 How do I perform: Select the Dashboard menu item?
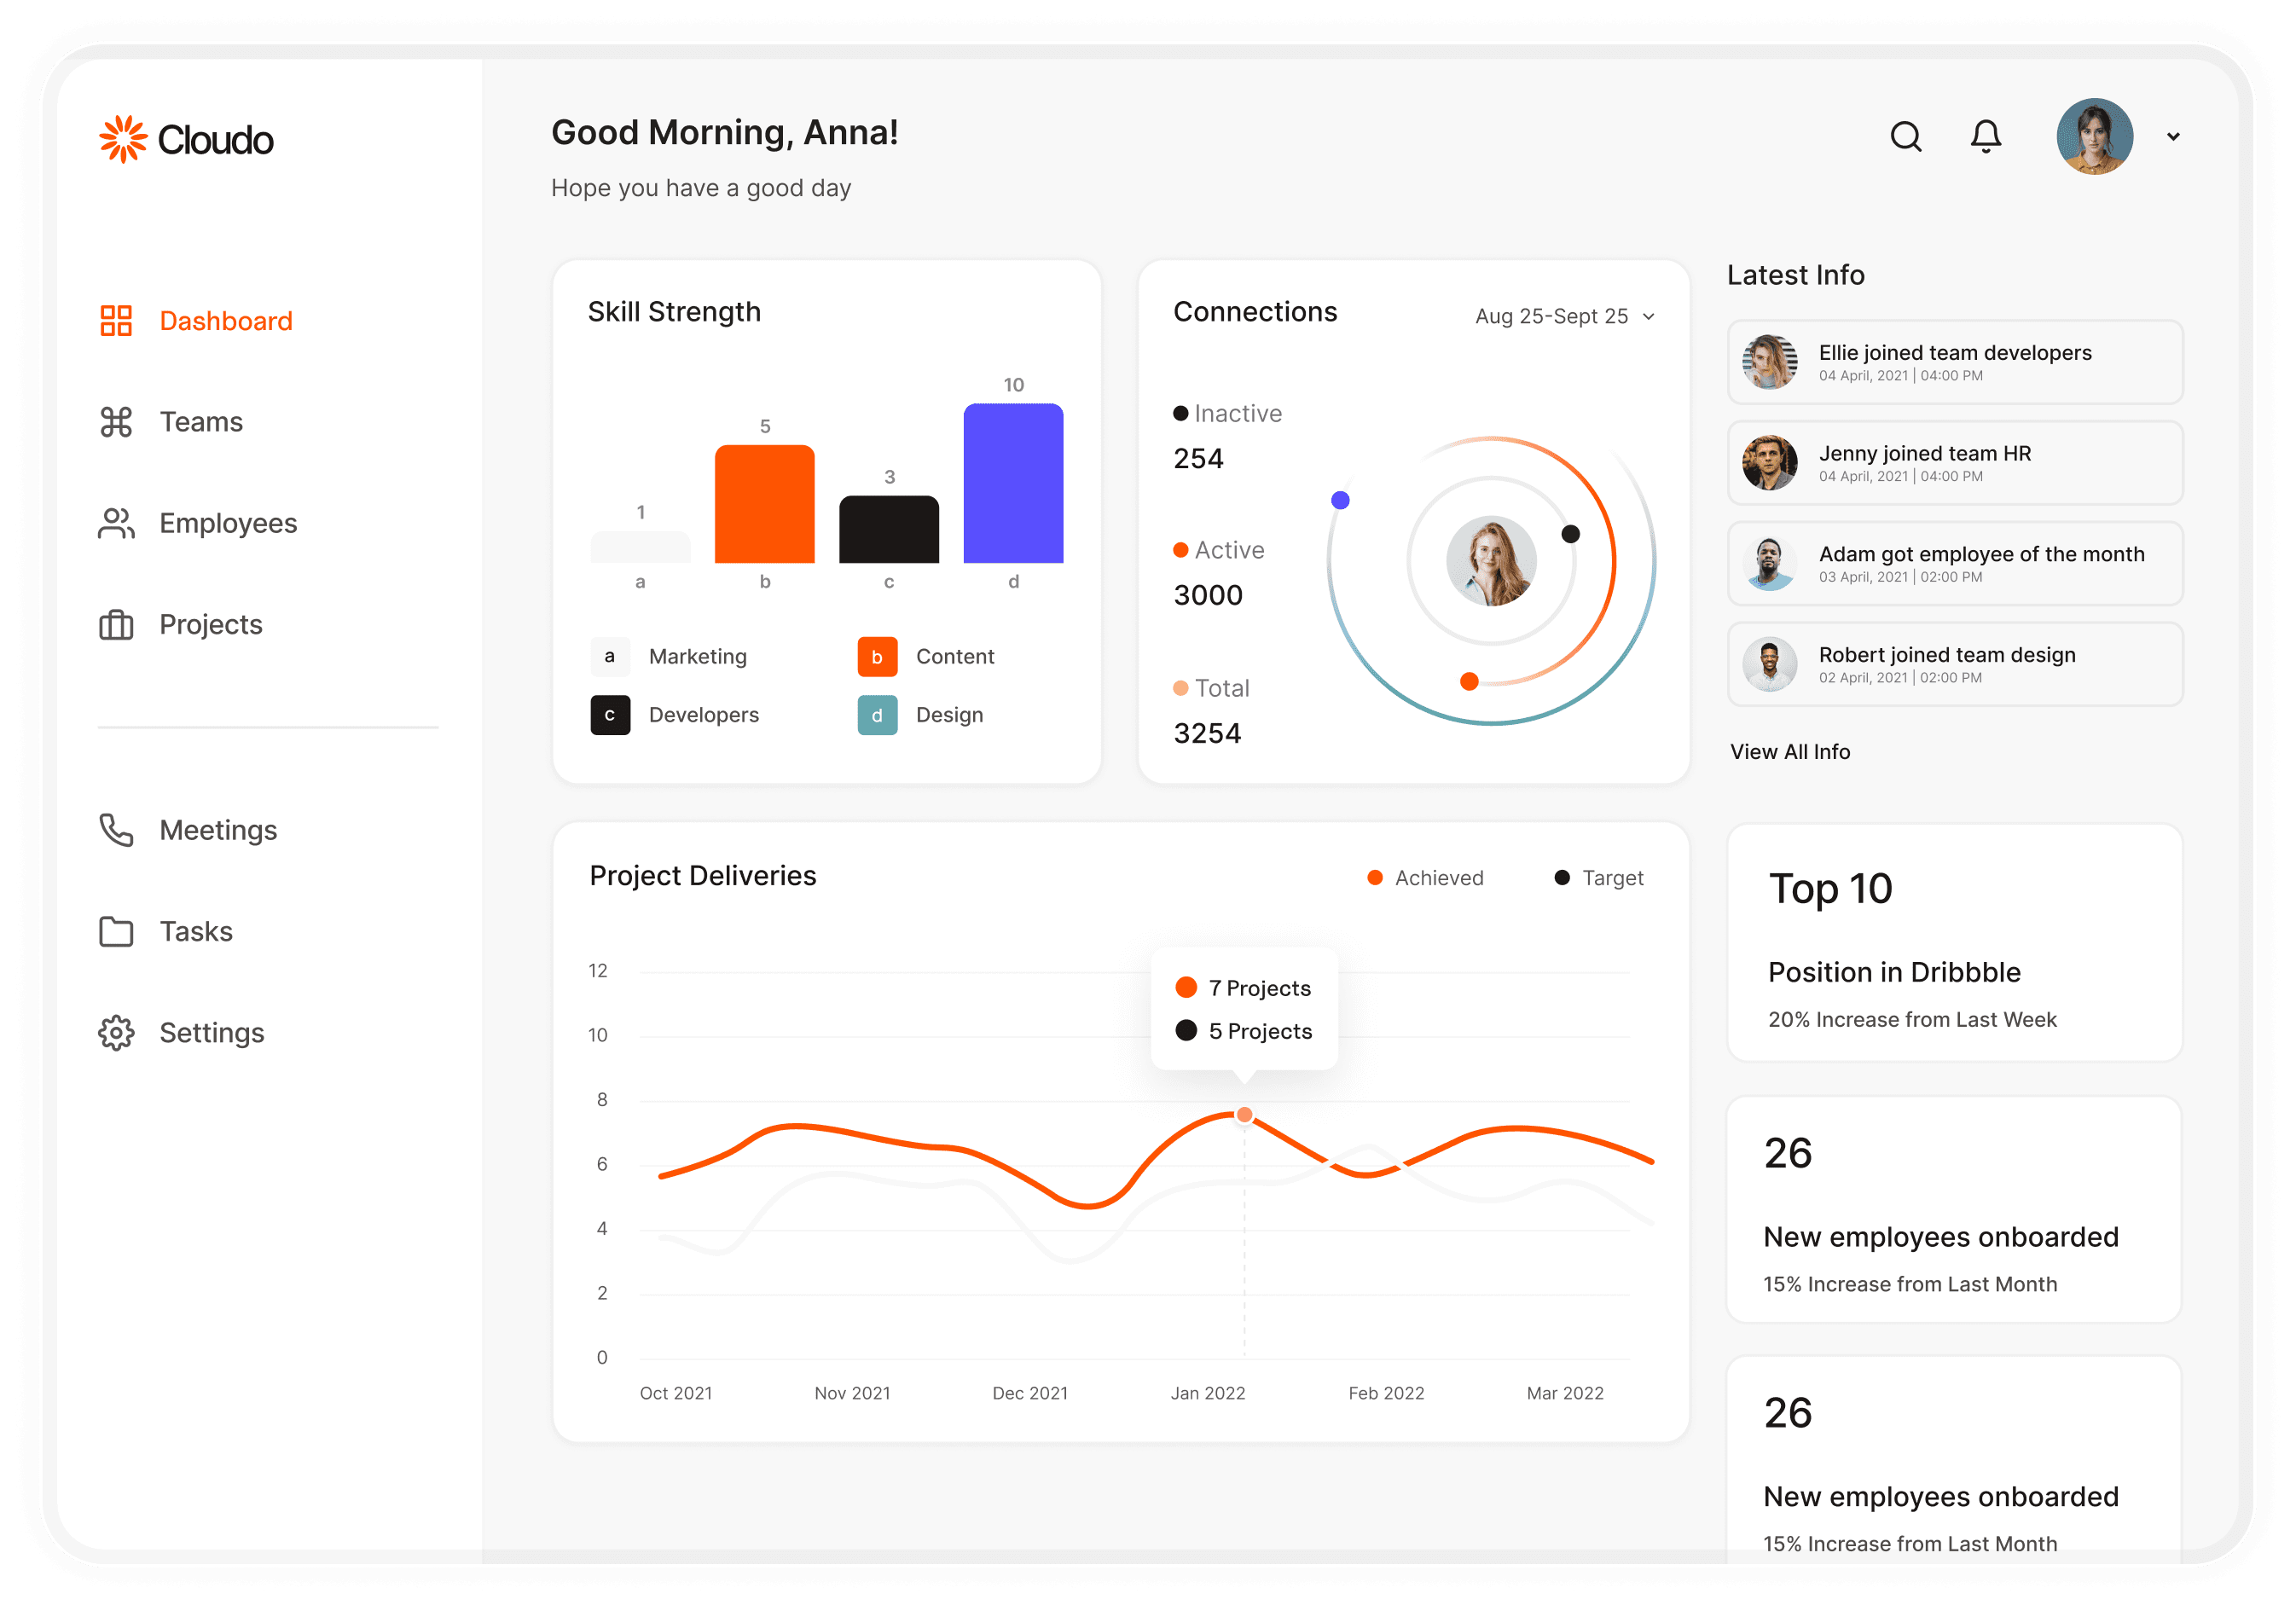(x=227, y=321)
